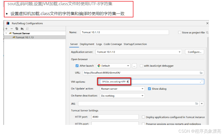Viewport: 222px width, 135px height.
Task: Sort configurations alphabetically icon
Action: point(27,29)
